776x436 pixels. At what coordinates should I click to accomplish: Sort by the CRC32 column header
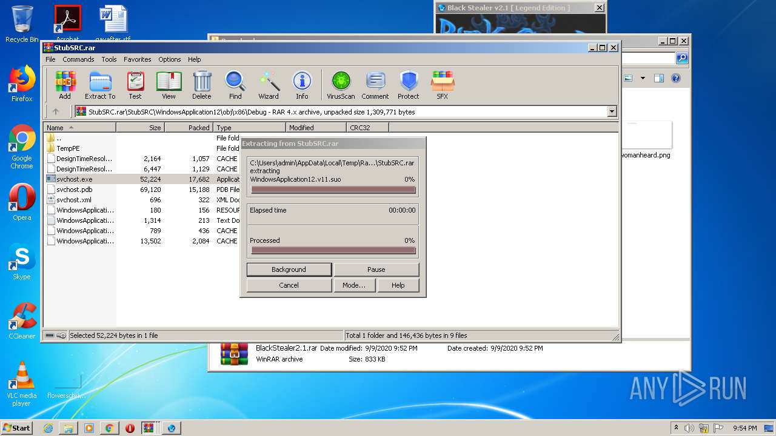(367, 128)
